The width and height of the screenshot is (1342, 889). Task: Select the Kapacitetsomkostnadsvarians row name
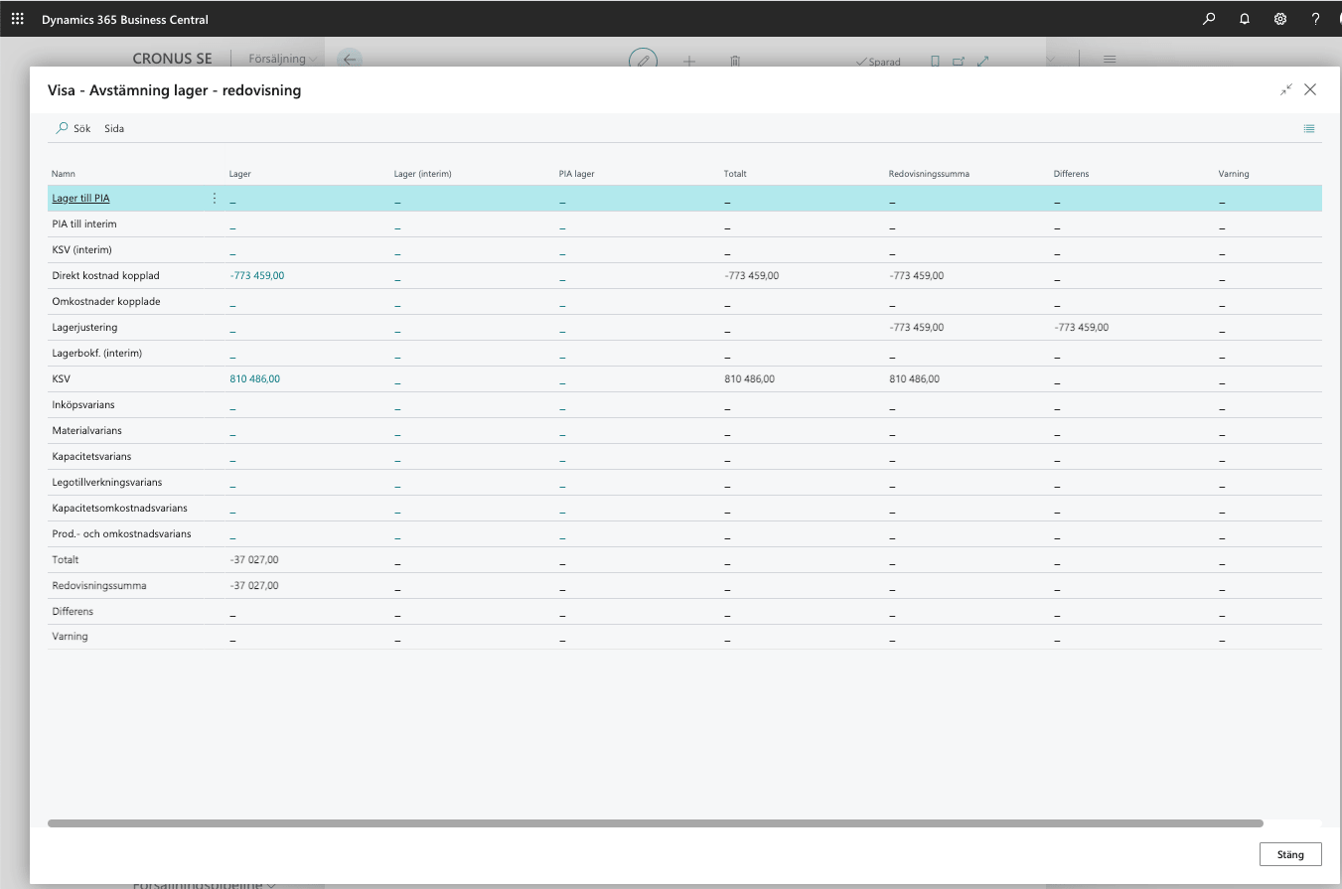pyautogui.click(x=119, y=508)
